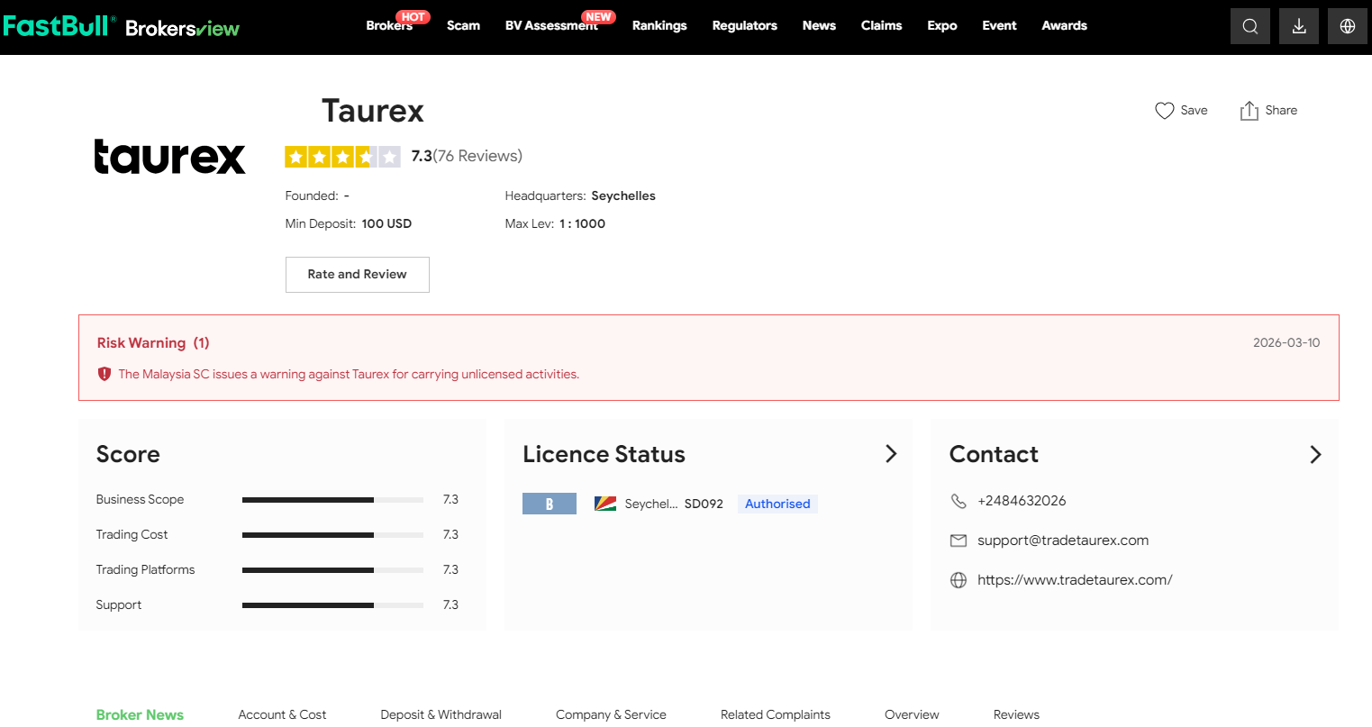Screen dimensions: 1372x727
Task: Open the tradetaurex.com website link
Action: (1074, 580)
